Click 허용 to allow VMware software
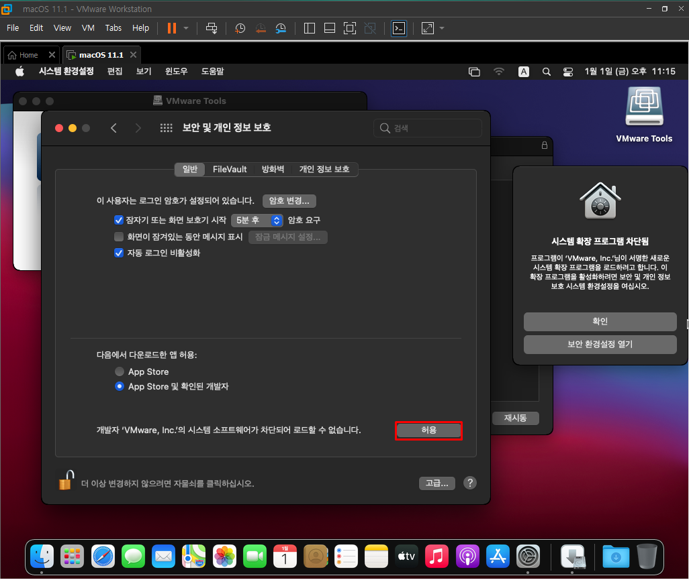This screenshot has width=689, height=580. pos(428,430)
